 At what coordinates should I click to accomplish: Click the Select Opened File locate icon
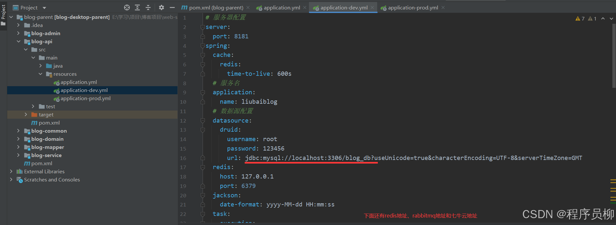tap(127, 7)
